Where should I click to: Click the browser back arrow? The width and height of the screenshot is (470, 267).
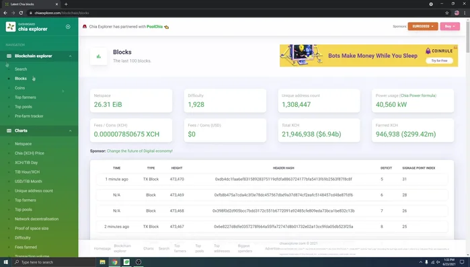(x=5, y=13)
